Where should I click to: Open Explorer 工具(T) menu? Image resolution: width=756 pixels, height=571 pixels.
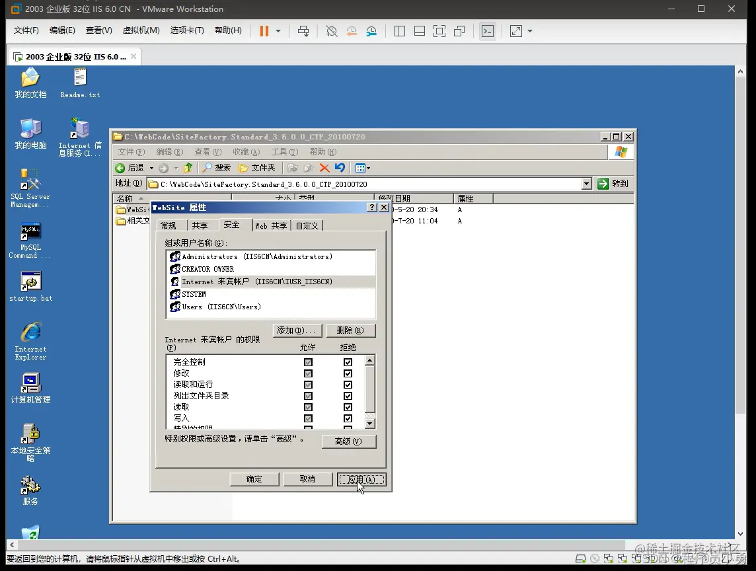click(x=284, y=152)
